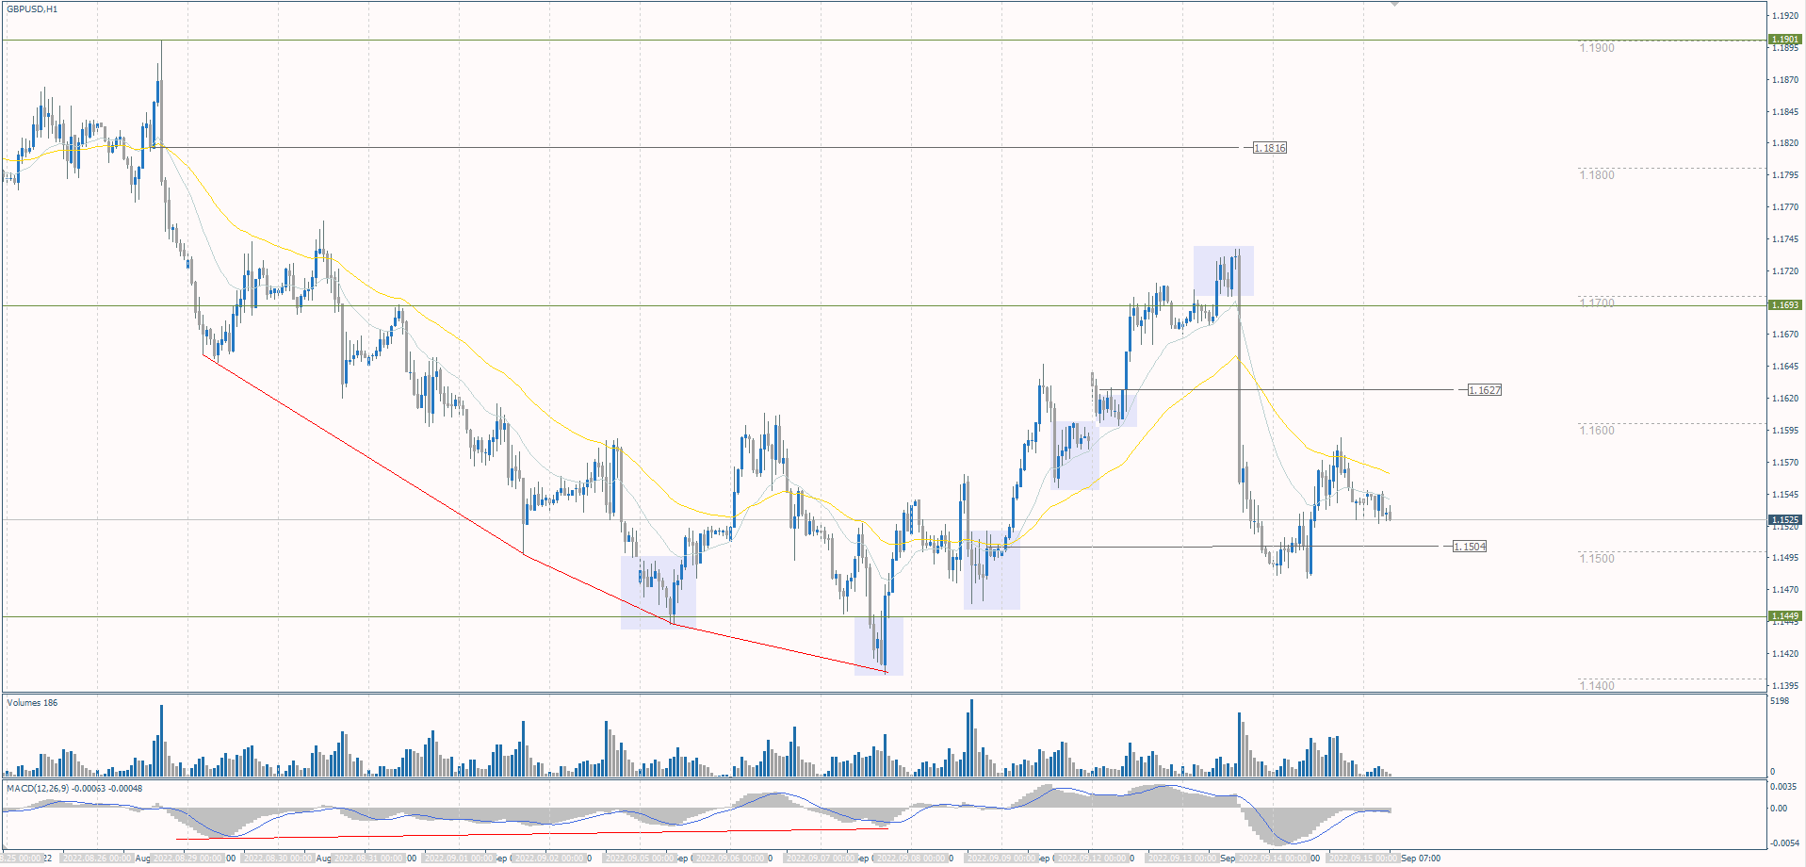Image resolution: width=1806 pixels, height=867 pixels.
Task: Click the green 1.1901 price tag
Action: point(1786,40)
